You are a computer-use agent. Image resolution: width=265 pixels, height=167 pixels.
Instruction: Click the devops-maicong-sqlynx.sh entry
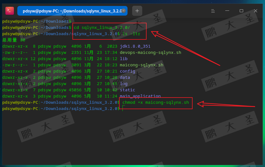[150, 52]
